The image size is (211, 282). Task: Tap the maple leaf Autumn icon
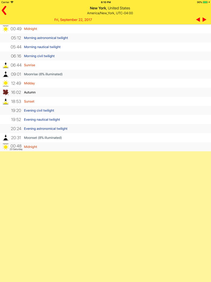click(x=5, y=92)
